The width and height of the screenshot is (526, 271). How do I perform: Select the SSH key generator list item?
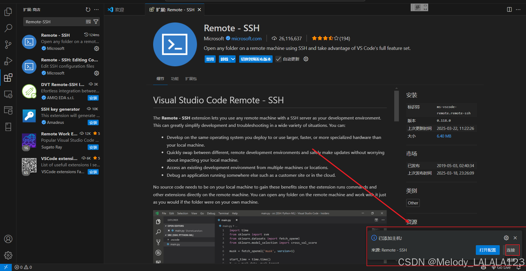pos(61,116)
